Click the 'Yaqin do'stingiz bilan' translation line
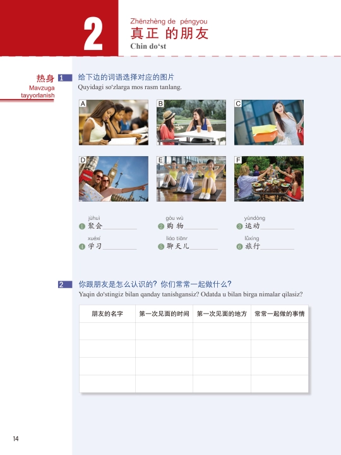 click(x=191, y=294)
